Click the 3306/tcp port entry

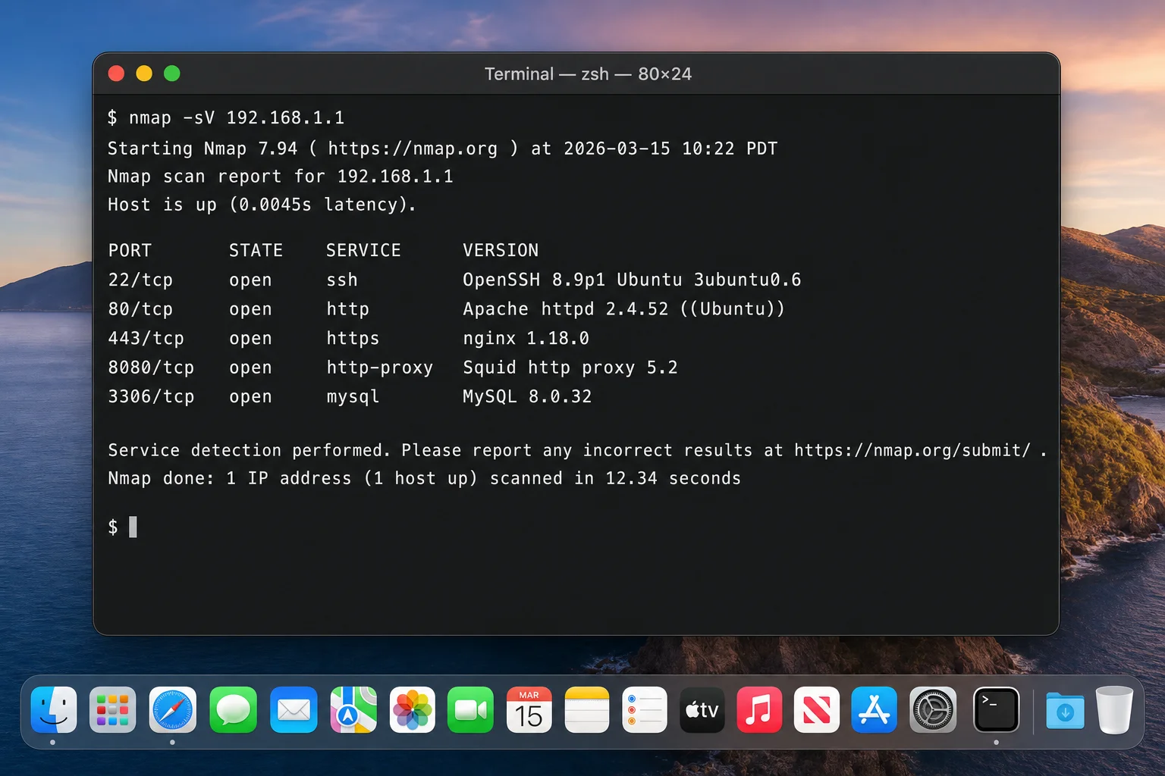coord(151,396)
